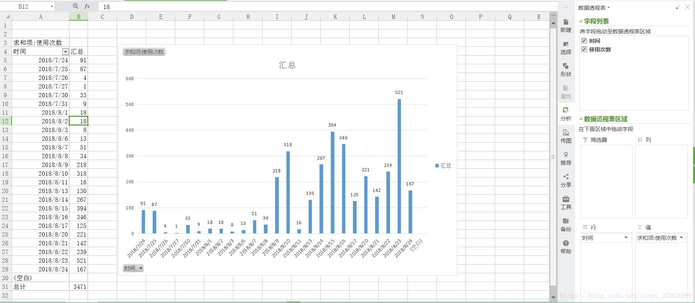Collapse the 数据透视表区域 section
Screen dimensions: 695x303
pos(581,119)
